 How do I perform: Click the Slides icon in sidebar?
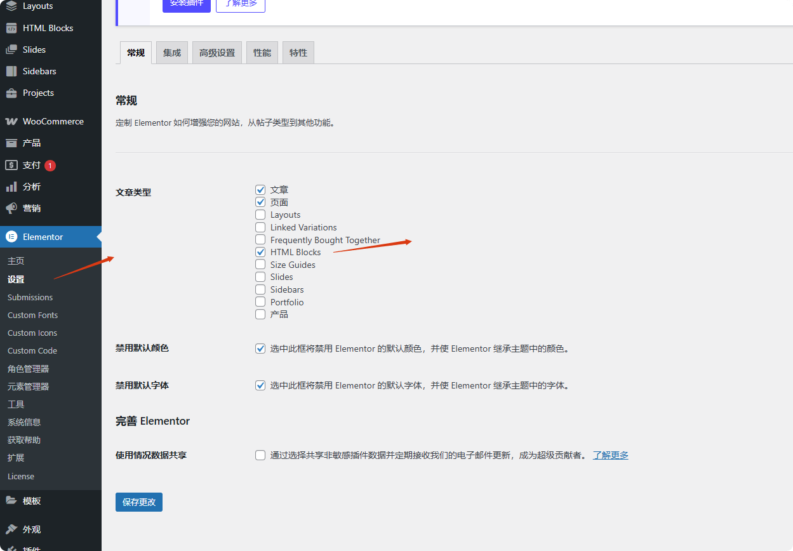tap(11, 50)
